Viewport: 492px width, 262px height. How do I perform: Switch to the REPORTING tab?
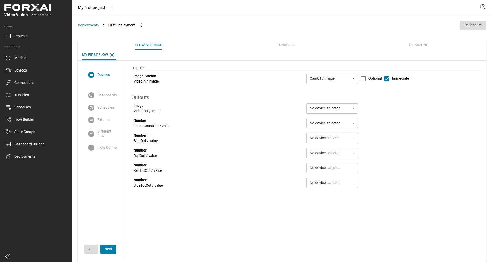(419, 45)
